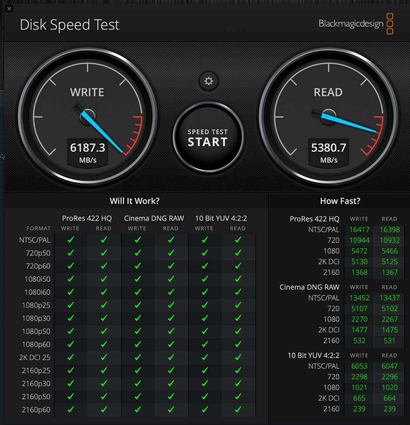Click ProRes 2160 read value 1367
This screenshot has height=425, width=410.
click(389, 272)
